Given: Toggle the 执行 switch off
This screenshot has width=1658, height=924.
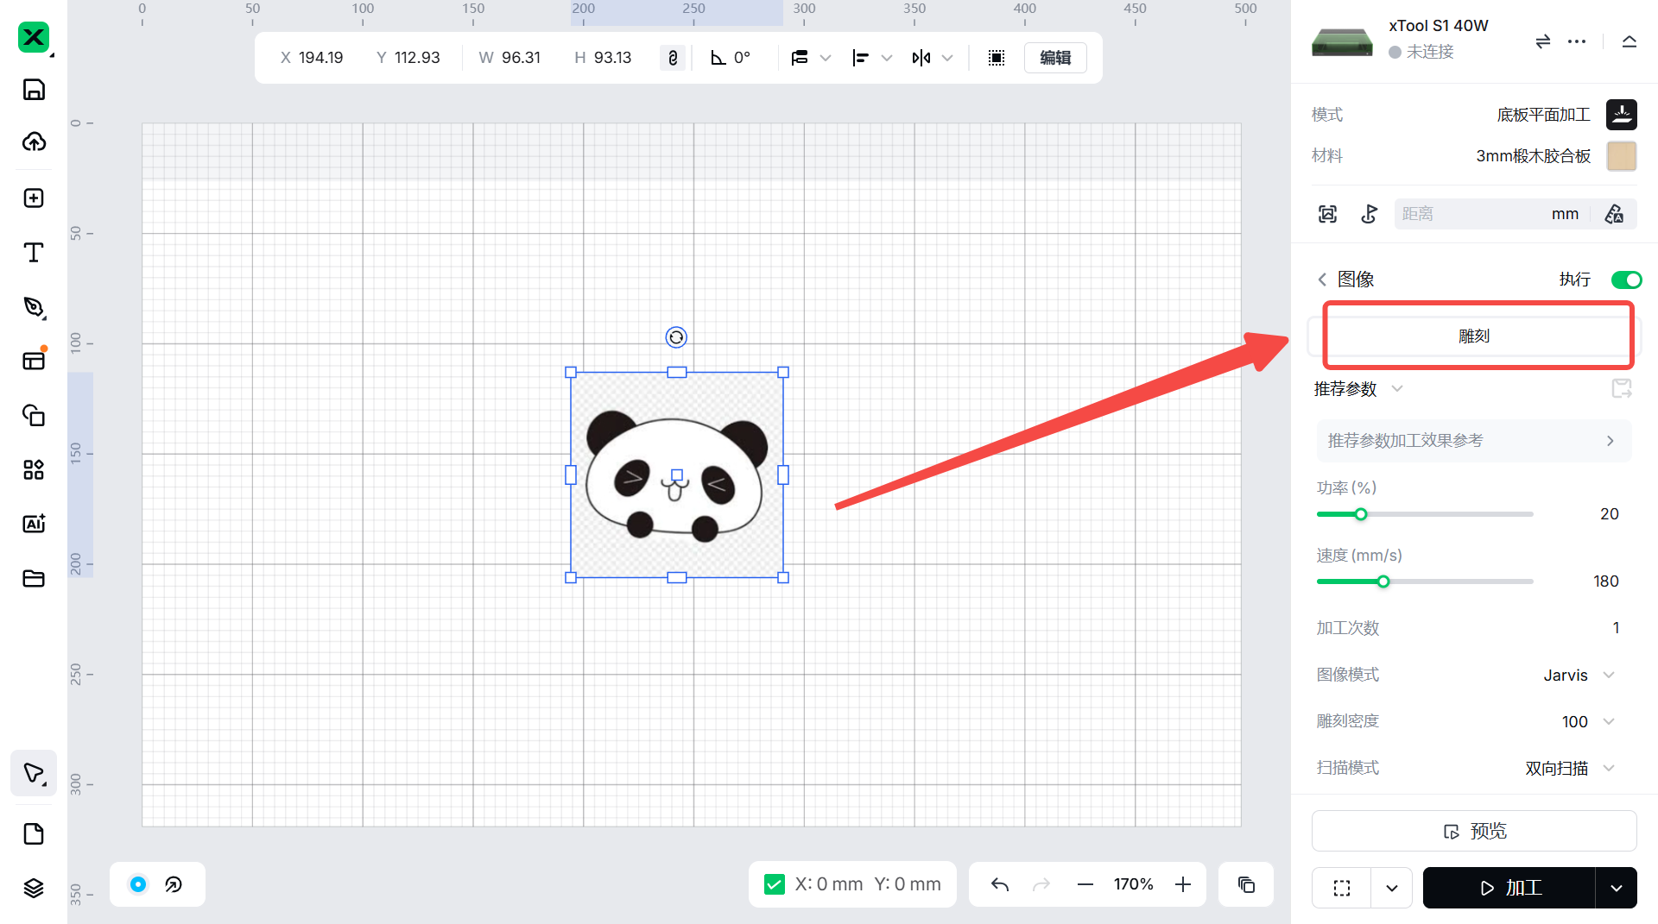Looking at the screenshot, I should 1626,280.
